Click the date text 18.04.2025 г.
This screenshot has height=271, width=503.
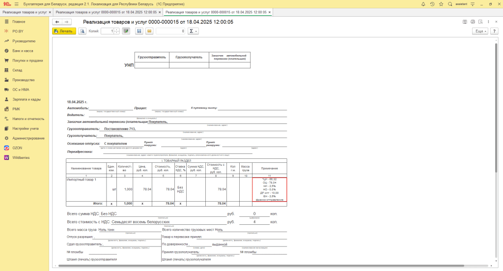(77, 102)
